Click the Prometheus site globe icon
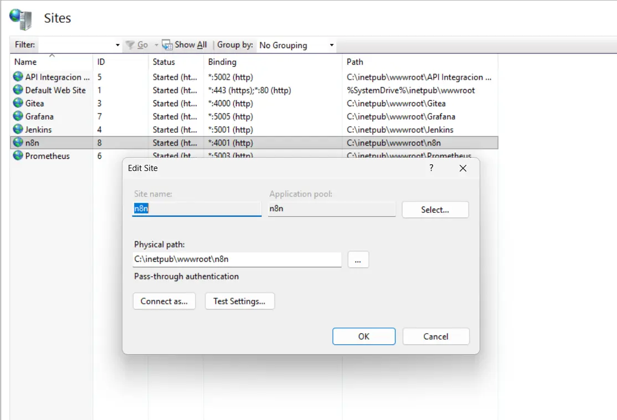The image size is (617, 420). point(18,156)
